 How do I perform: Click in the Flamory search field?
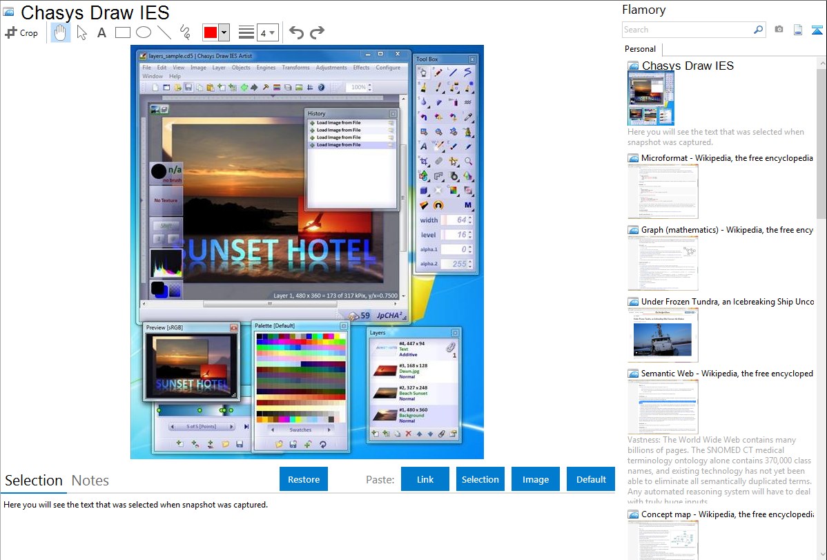687,30
